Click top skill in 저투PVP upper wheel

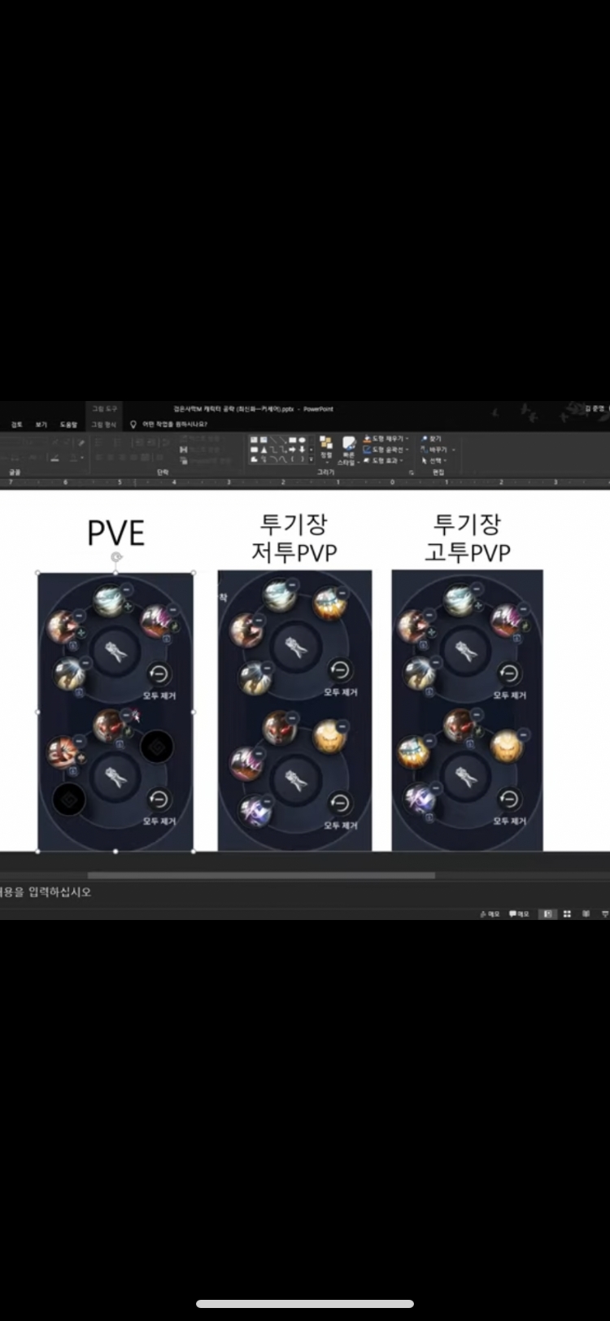pyautogui.click(x=279, y=595)
